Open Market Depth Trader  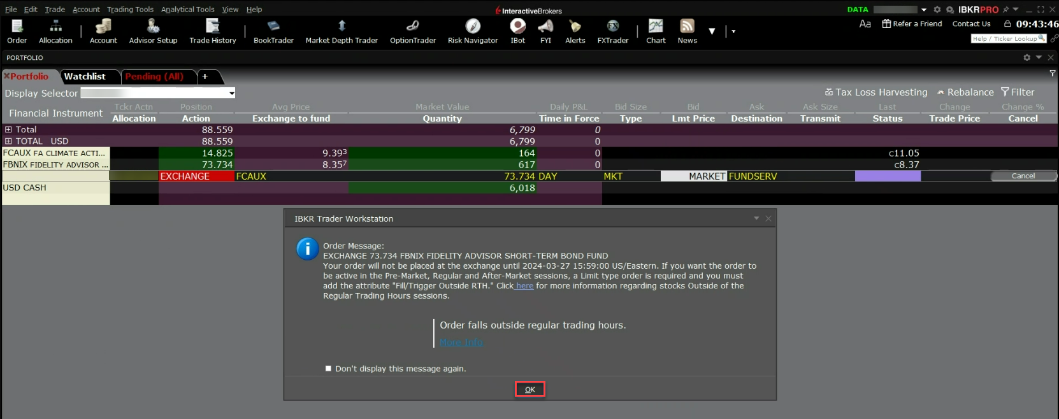[342, 31]
